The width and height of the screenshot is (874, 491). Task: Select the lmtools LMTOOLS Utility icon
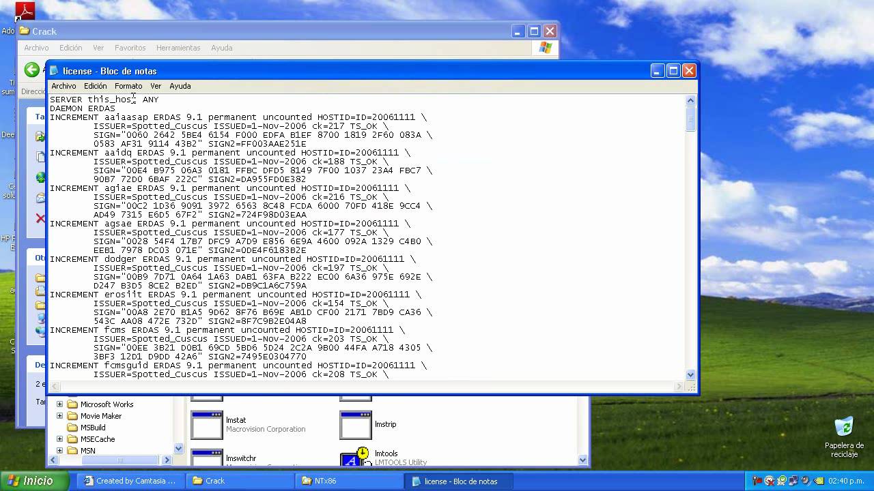(356, 457)
